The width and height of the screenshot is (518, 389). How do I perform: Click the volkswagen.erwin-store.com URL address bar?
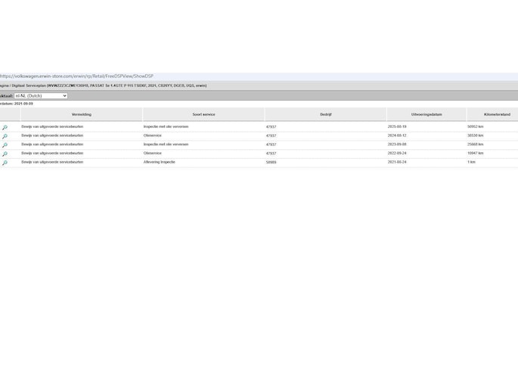pos(77,76)
